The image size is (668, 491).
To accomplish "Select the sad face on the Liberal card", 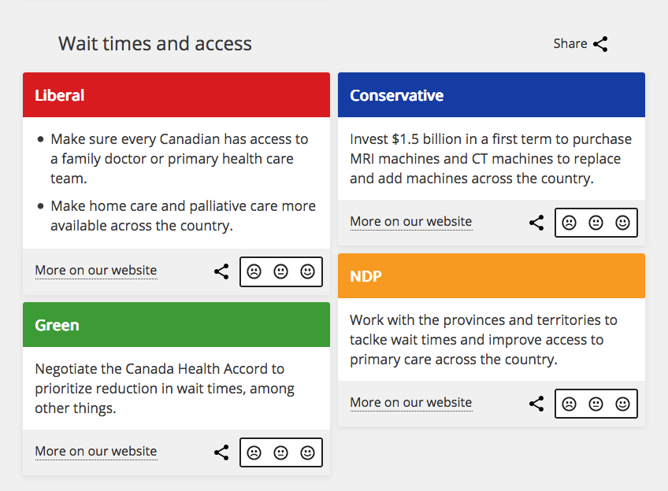I will pyautogui.click(x=254, y=271).
